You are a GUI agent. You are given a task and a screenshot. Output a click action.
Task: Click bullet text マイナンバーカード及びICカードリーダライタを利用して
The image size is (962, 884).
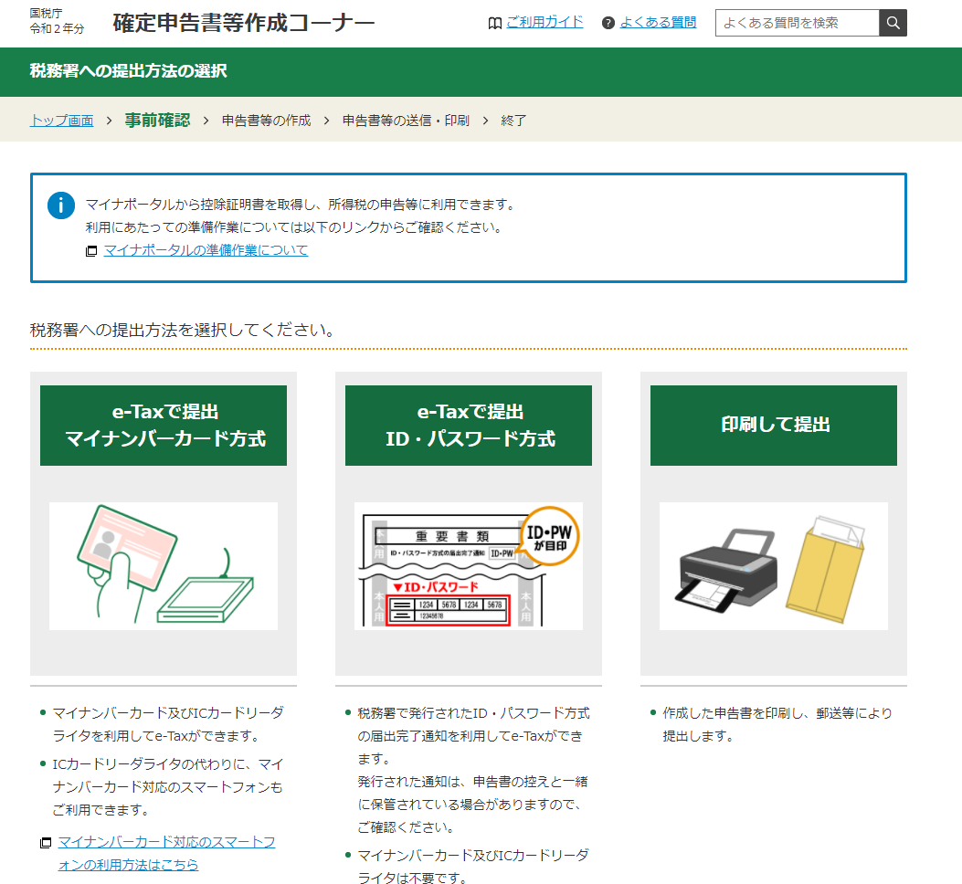[x=168, y=724]
